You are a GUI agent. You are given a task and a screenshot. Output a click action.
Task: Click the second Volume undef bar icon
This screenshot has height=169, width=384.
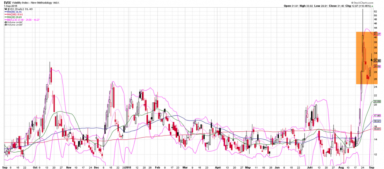[5, 25]
